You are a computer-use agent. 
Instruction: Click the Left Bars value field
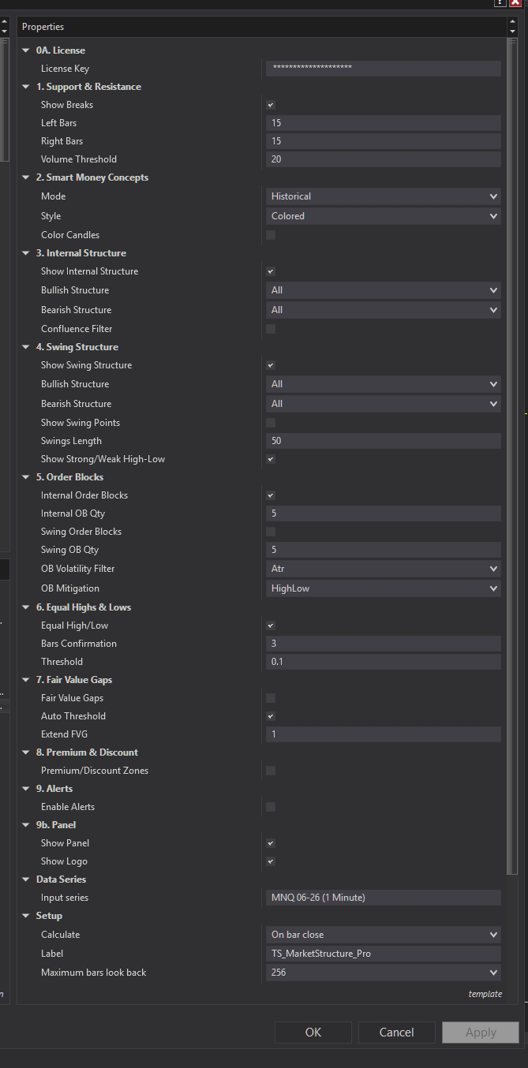click(x=384, y=123)
